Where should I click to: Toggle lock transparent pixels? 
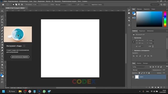pyautogui.click(x=139, y=73)
